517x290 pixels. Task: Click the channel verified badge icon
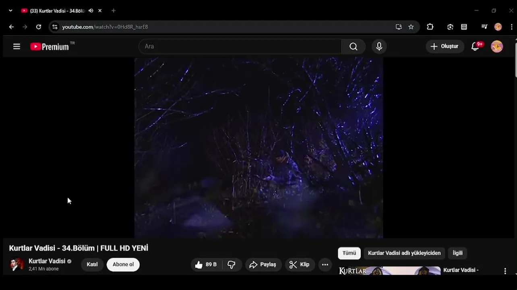(x=69, y=261)
